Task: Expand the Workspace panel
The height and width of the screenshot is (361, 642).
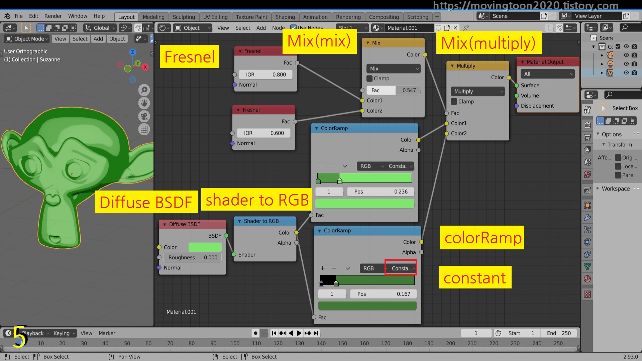Action: click(616, 189)
